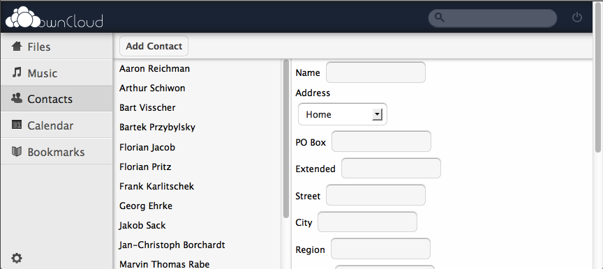The image size is (603, 269).
Task: Click the power logout icon
Action: (577, 17)
